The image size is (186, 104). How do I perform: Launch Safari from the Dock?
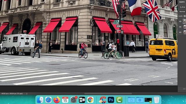tap(49, 100)
